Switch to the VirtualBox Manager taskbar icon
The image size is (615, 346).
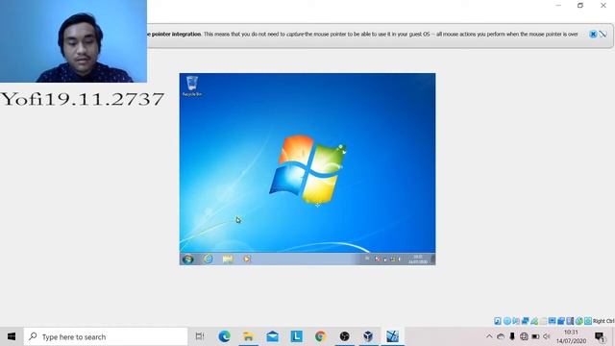[x=368, y=336]
